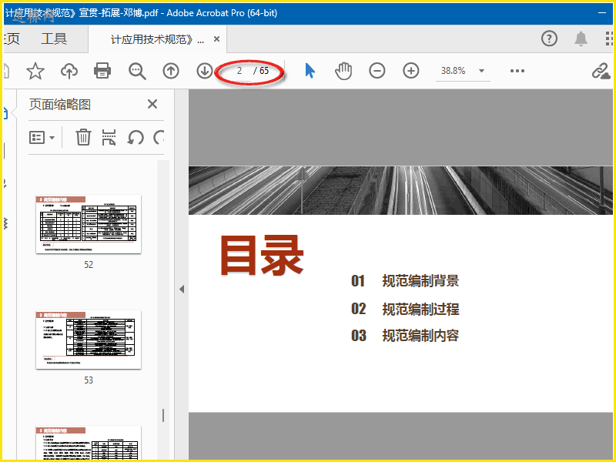Image resolution: width=616 pixels, height=462 pixels.
Task: Select the page 52 thumbnail
Action: (x=89, y=224)
